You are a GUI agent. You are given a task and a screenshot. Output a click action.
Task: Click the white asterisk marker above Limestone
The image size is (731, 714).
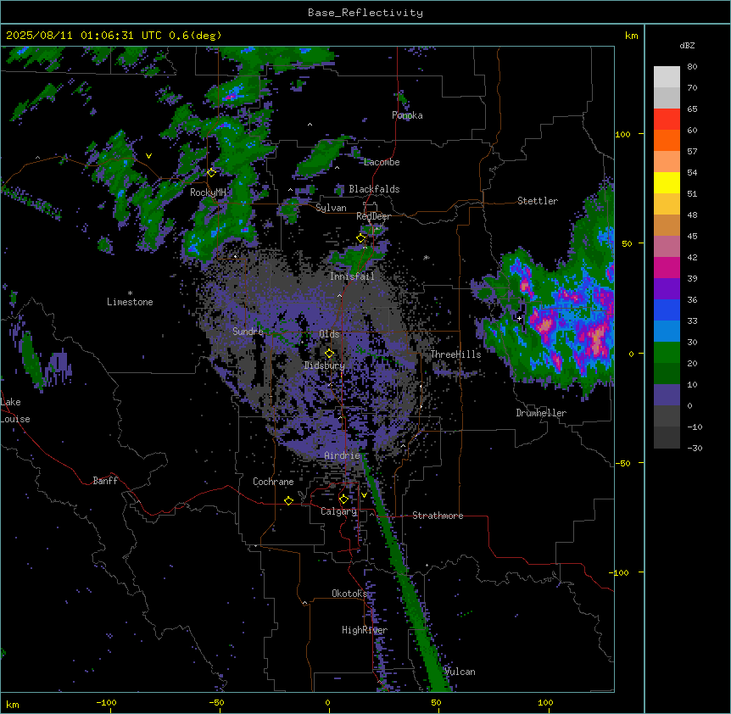(x=130, y=293)
